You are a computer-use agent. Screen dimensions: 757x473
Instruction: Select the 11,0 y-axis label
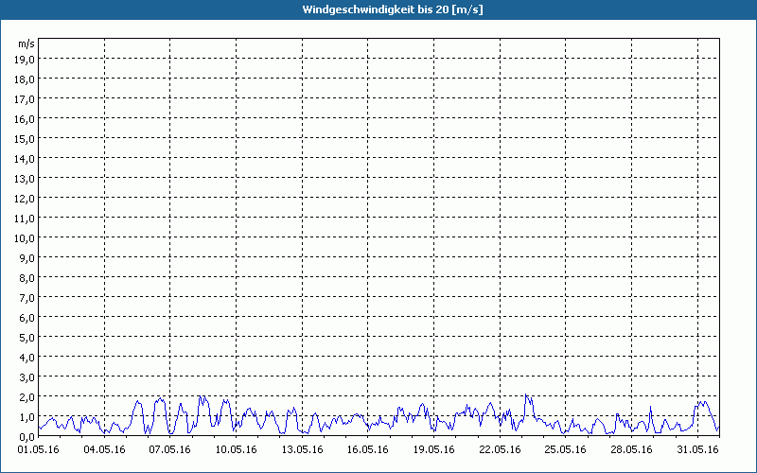point(26,219)
